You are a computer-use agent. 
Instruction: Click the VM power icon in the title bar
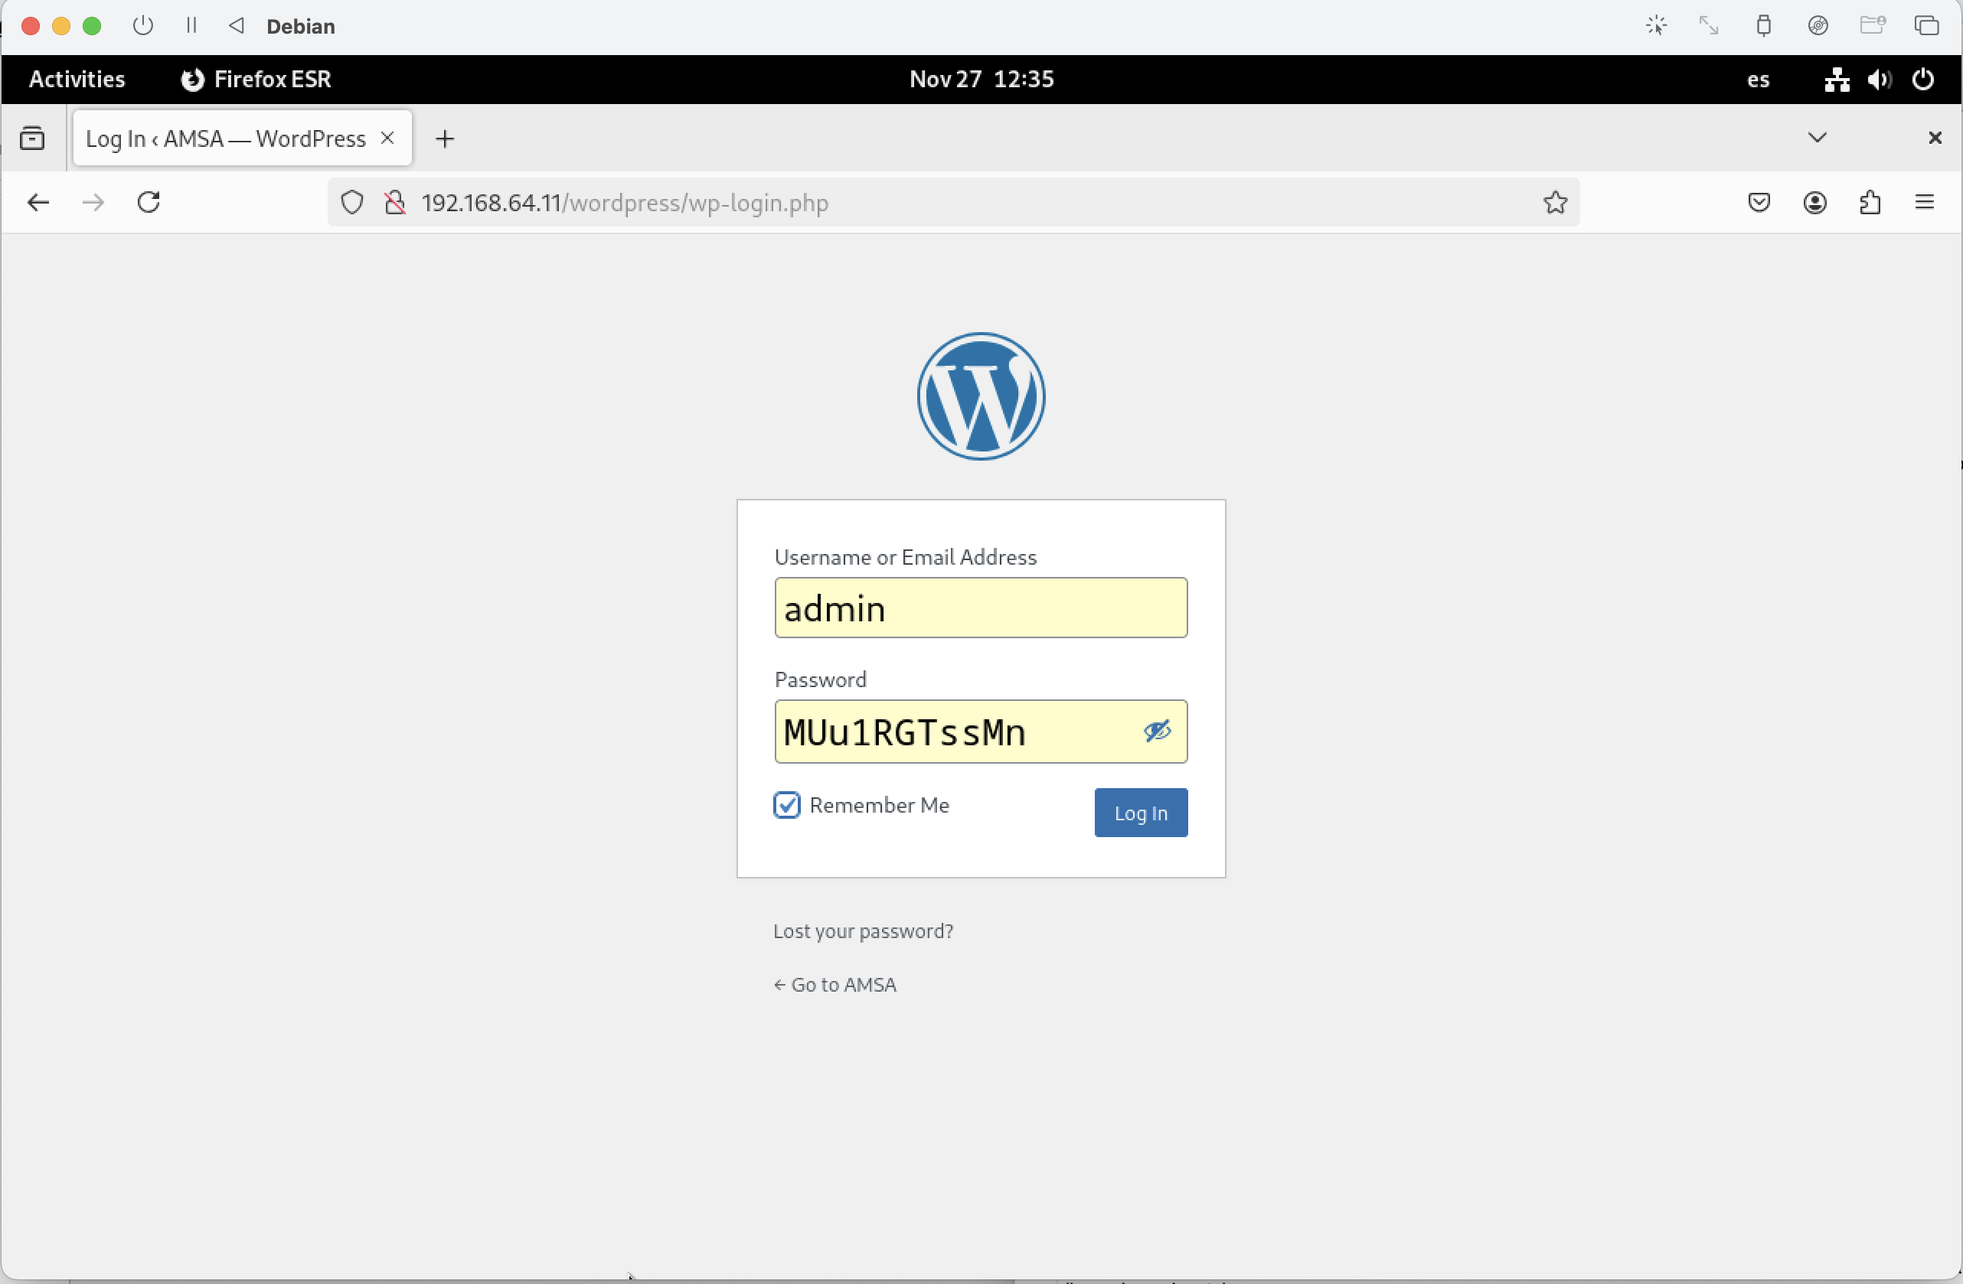pos(142,25)
